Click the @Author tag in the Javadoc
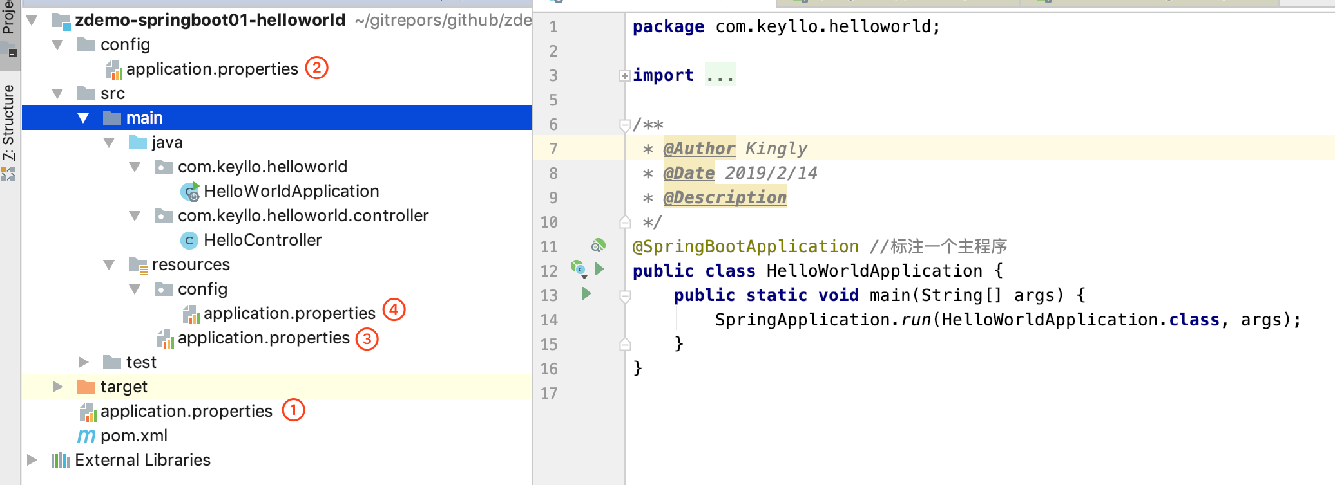The height and width of the screenshot is (485, 1335). tap(699, 149)
